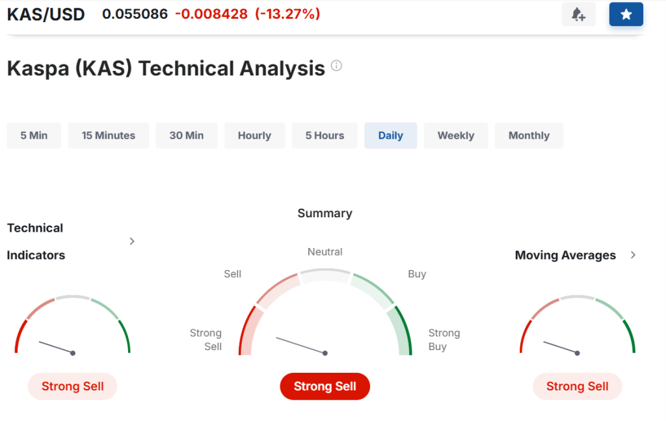666x421 pixels.
Task: Expand Moving Averages via its chevron
Action: 633,255
